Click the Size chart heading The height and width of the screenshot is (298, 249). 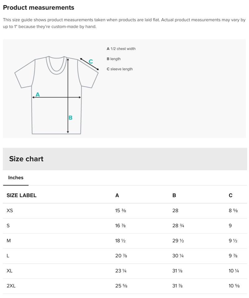(x=26, y=159)
